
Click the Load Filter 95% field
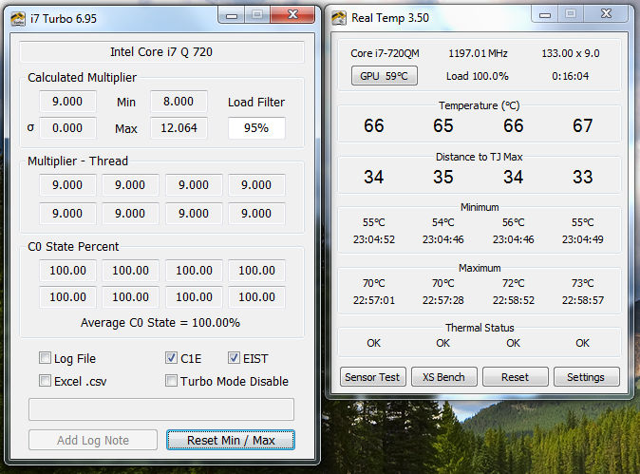[x=256, y=128]
